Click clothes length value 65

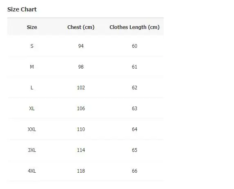coord(134,150)
